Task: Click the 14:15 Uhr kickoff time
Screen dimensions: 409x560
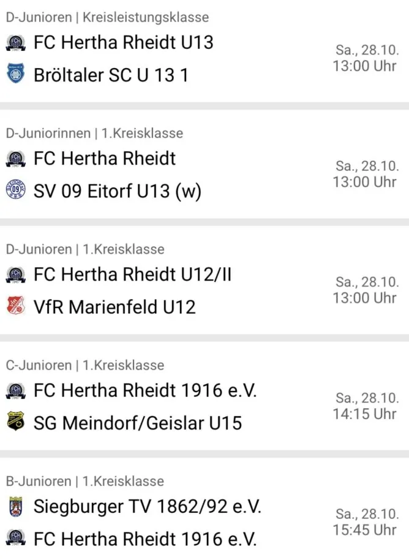Action: (365, 414)
